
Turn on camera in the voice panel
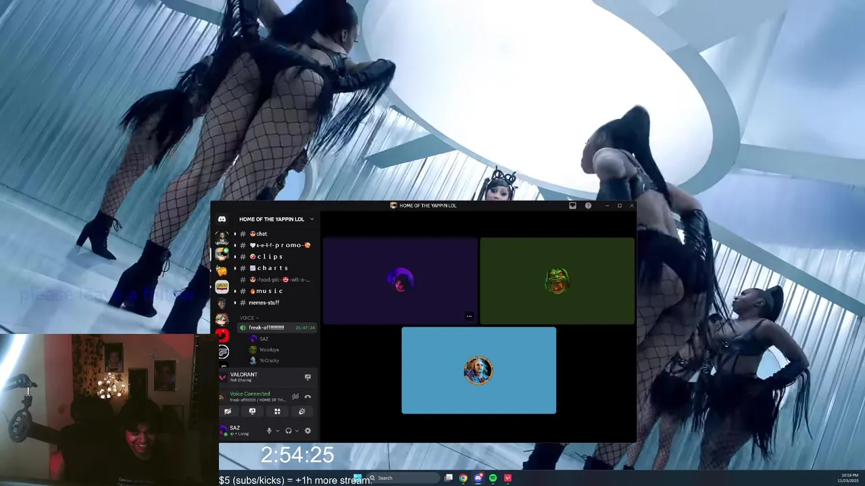[228, 411]
